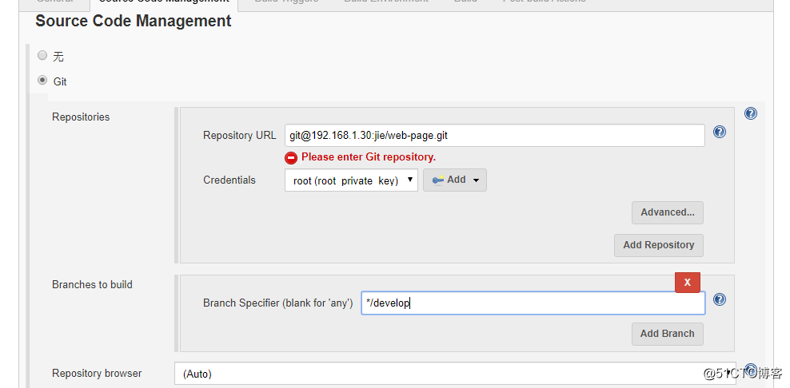790x388 pixels.
Task: Click the 'Repositories' label
Action: (81, 117)
